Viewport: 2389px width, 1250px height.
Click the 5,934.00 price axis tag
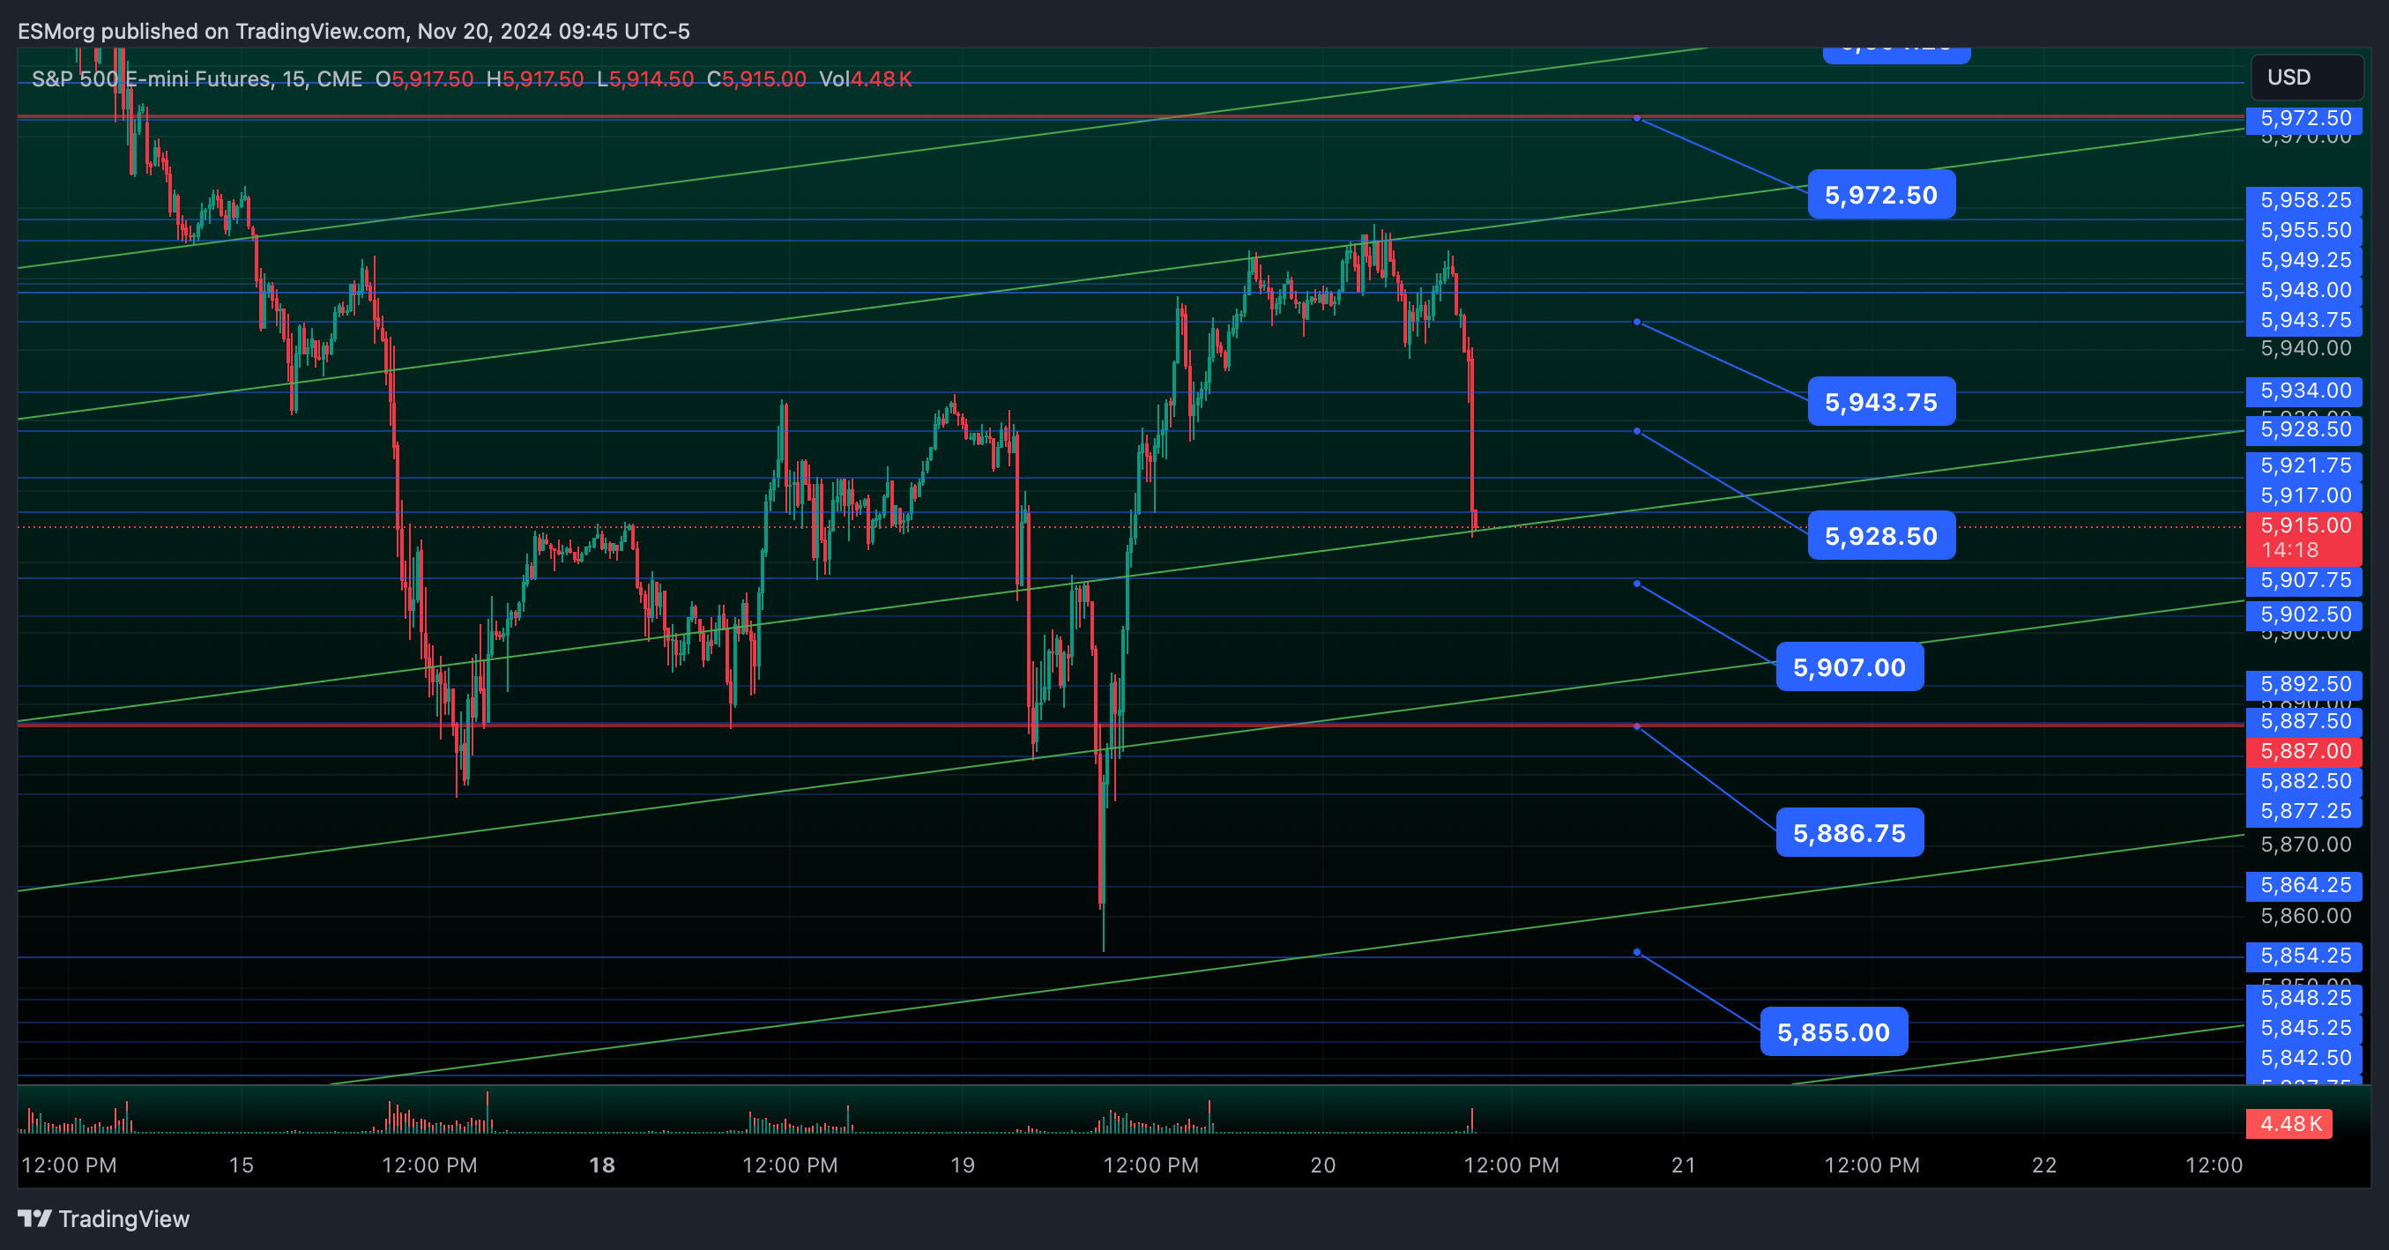[x=2303, y=391]
